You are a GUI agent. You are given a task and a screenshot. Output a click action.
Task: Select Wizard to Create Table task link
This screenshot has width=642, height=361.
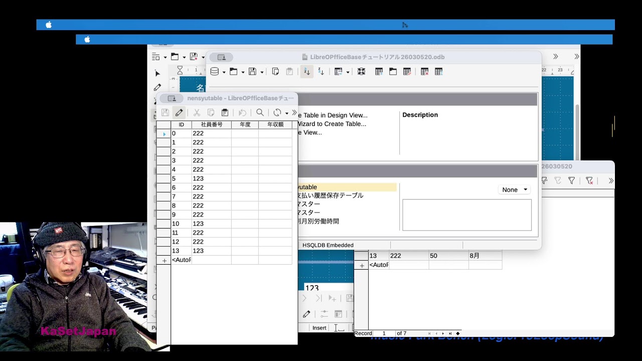[x=332, y=124]
